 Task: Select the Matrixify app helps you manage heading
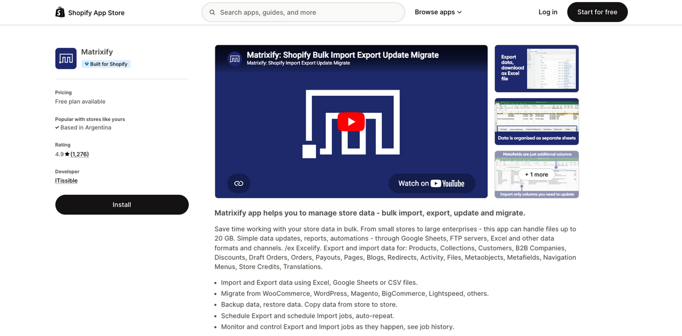(x=370, y=213)
